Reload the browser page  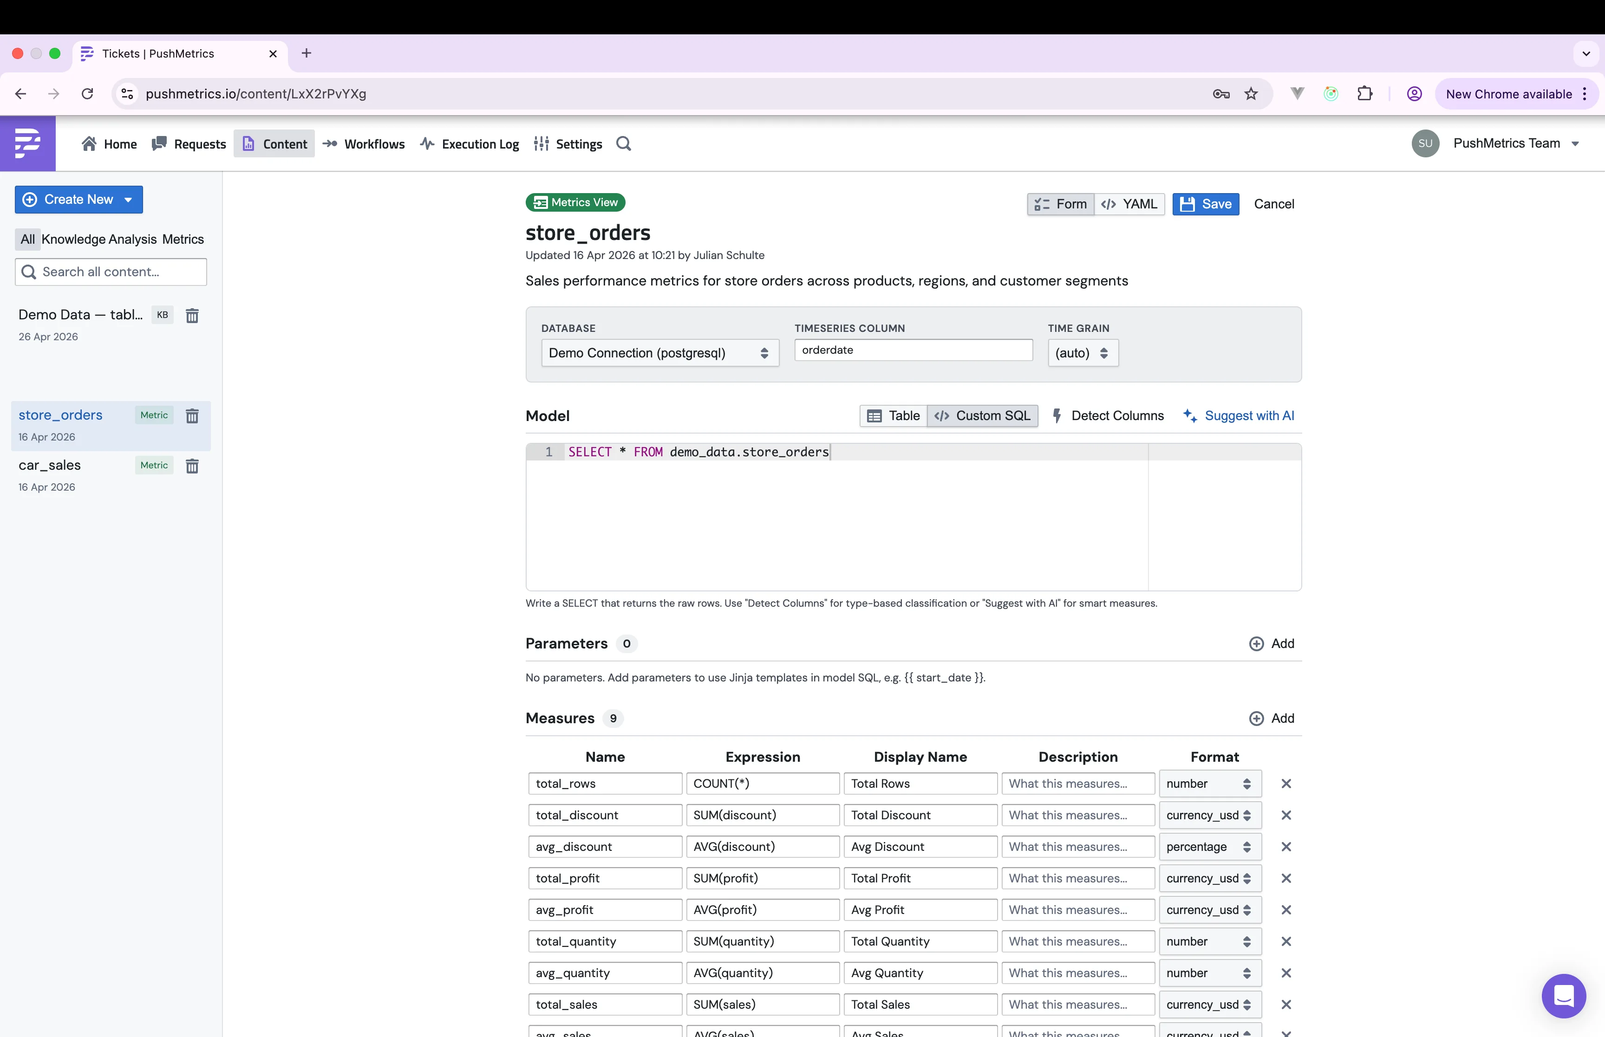pos(87,94)
